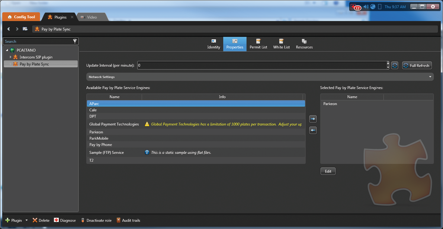This screenshot has width=443, height=229.
Task: Go back with the left arrow
Action: pos(9,29)
